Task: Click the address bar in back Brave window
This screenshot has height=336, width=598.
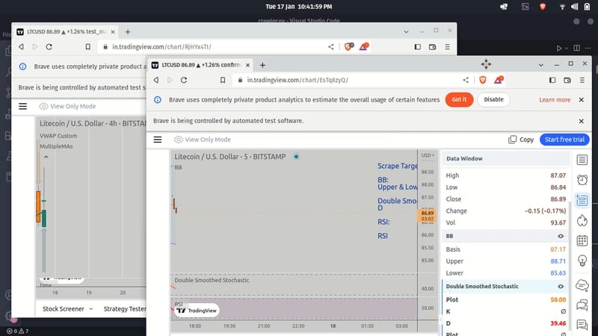Action: coord(210,47)
